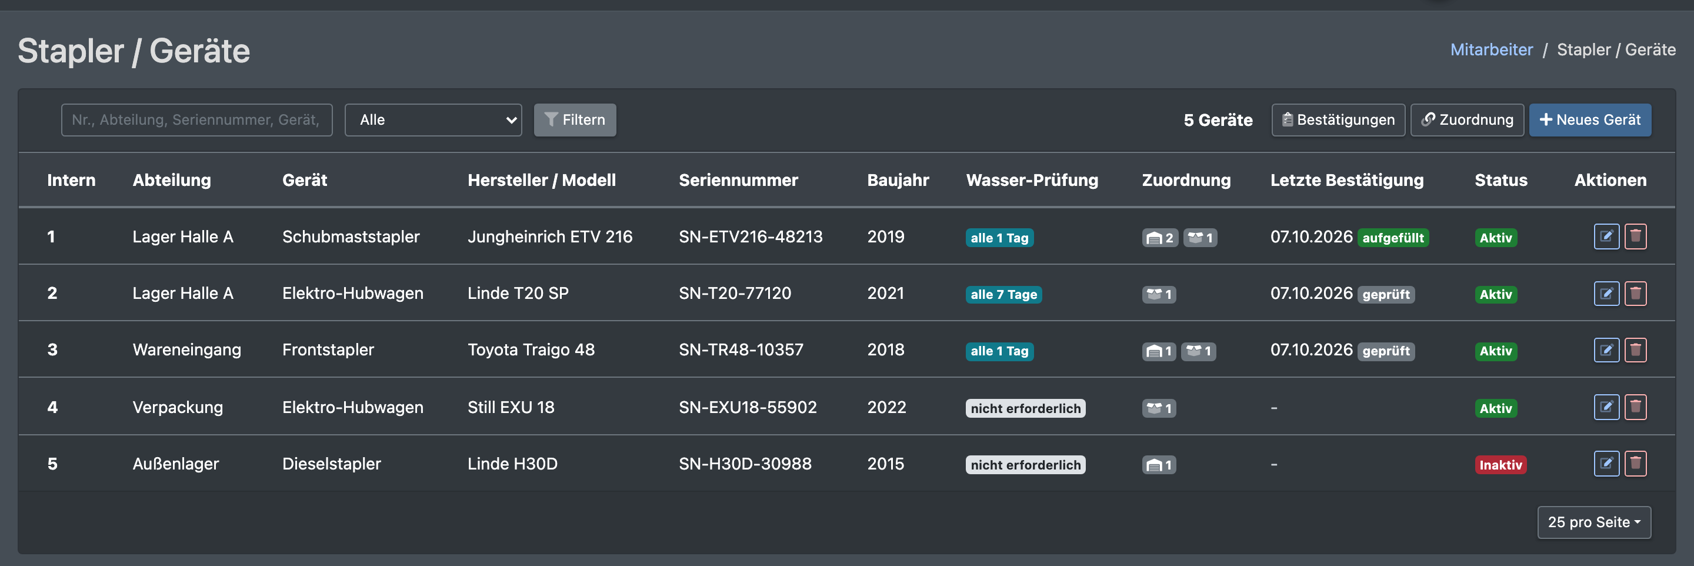Click the 'Aktiv' badge for Still EXU 18
This screenshot has height=566, width=1694.
(1495, 408)
